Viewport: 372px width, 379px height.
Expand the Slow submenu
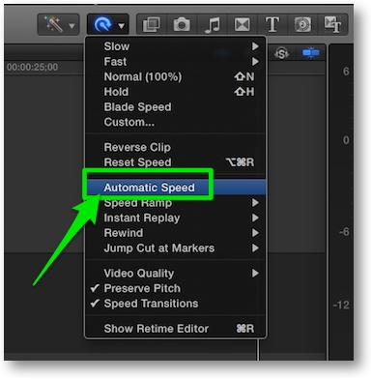pos(176,46)
